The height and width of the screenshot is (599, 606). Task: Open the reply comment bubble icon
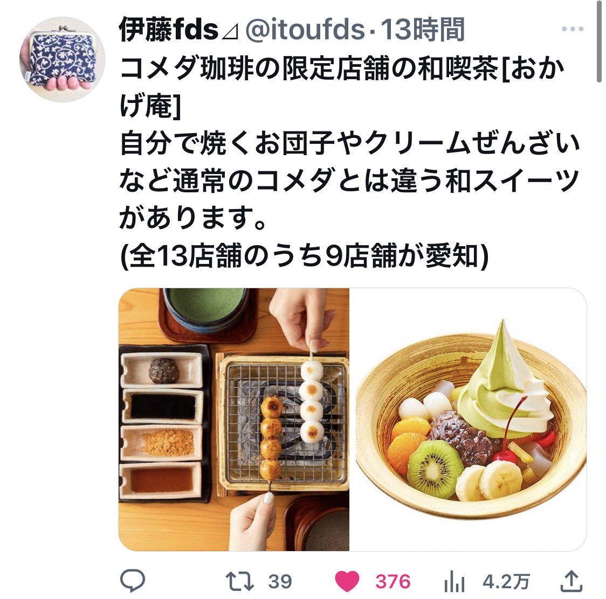pyautogui.click(x=133, y=580)
